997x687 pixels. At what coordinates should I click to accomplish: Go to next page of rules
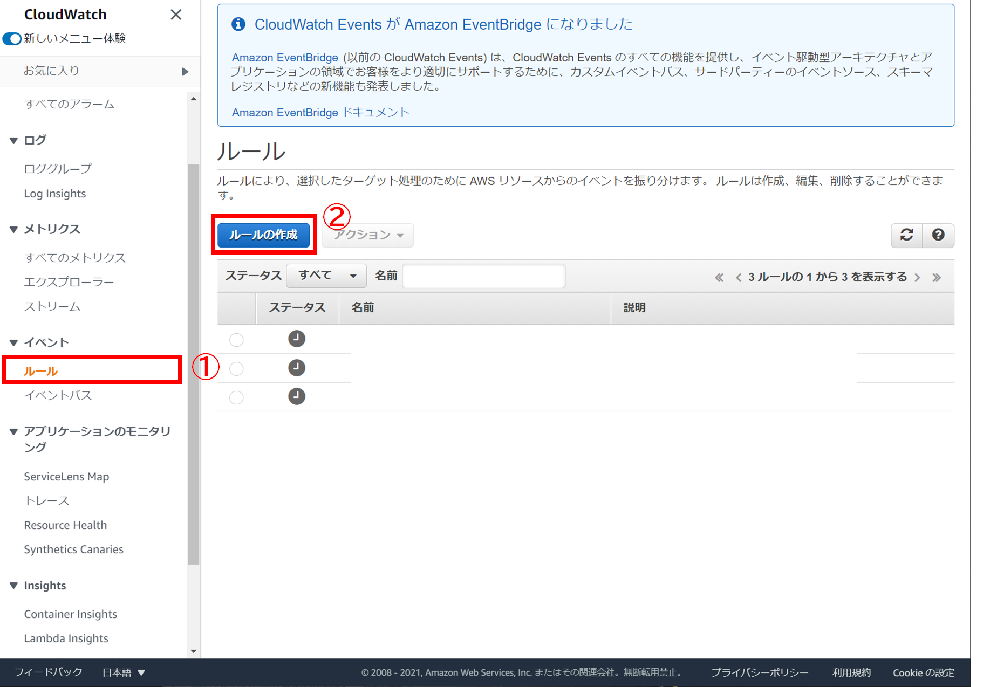pos(917,278)
